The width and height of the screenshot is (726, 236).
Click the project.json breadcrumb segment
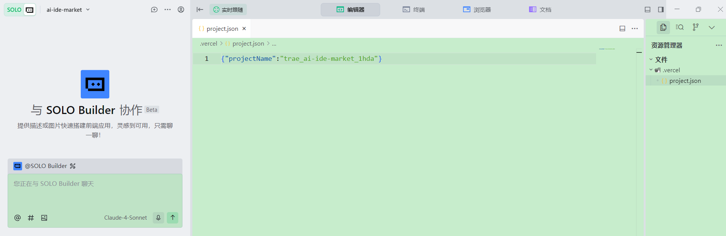248,44
